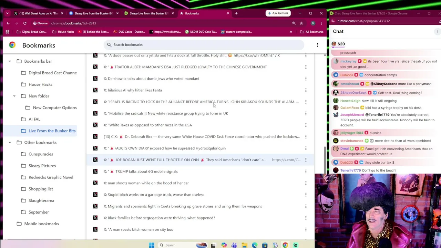Open the USDM DVD Case Tw... bookmark

[x=201, y=32]
